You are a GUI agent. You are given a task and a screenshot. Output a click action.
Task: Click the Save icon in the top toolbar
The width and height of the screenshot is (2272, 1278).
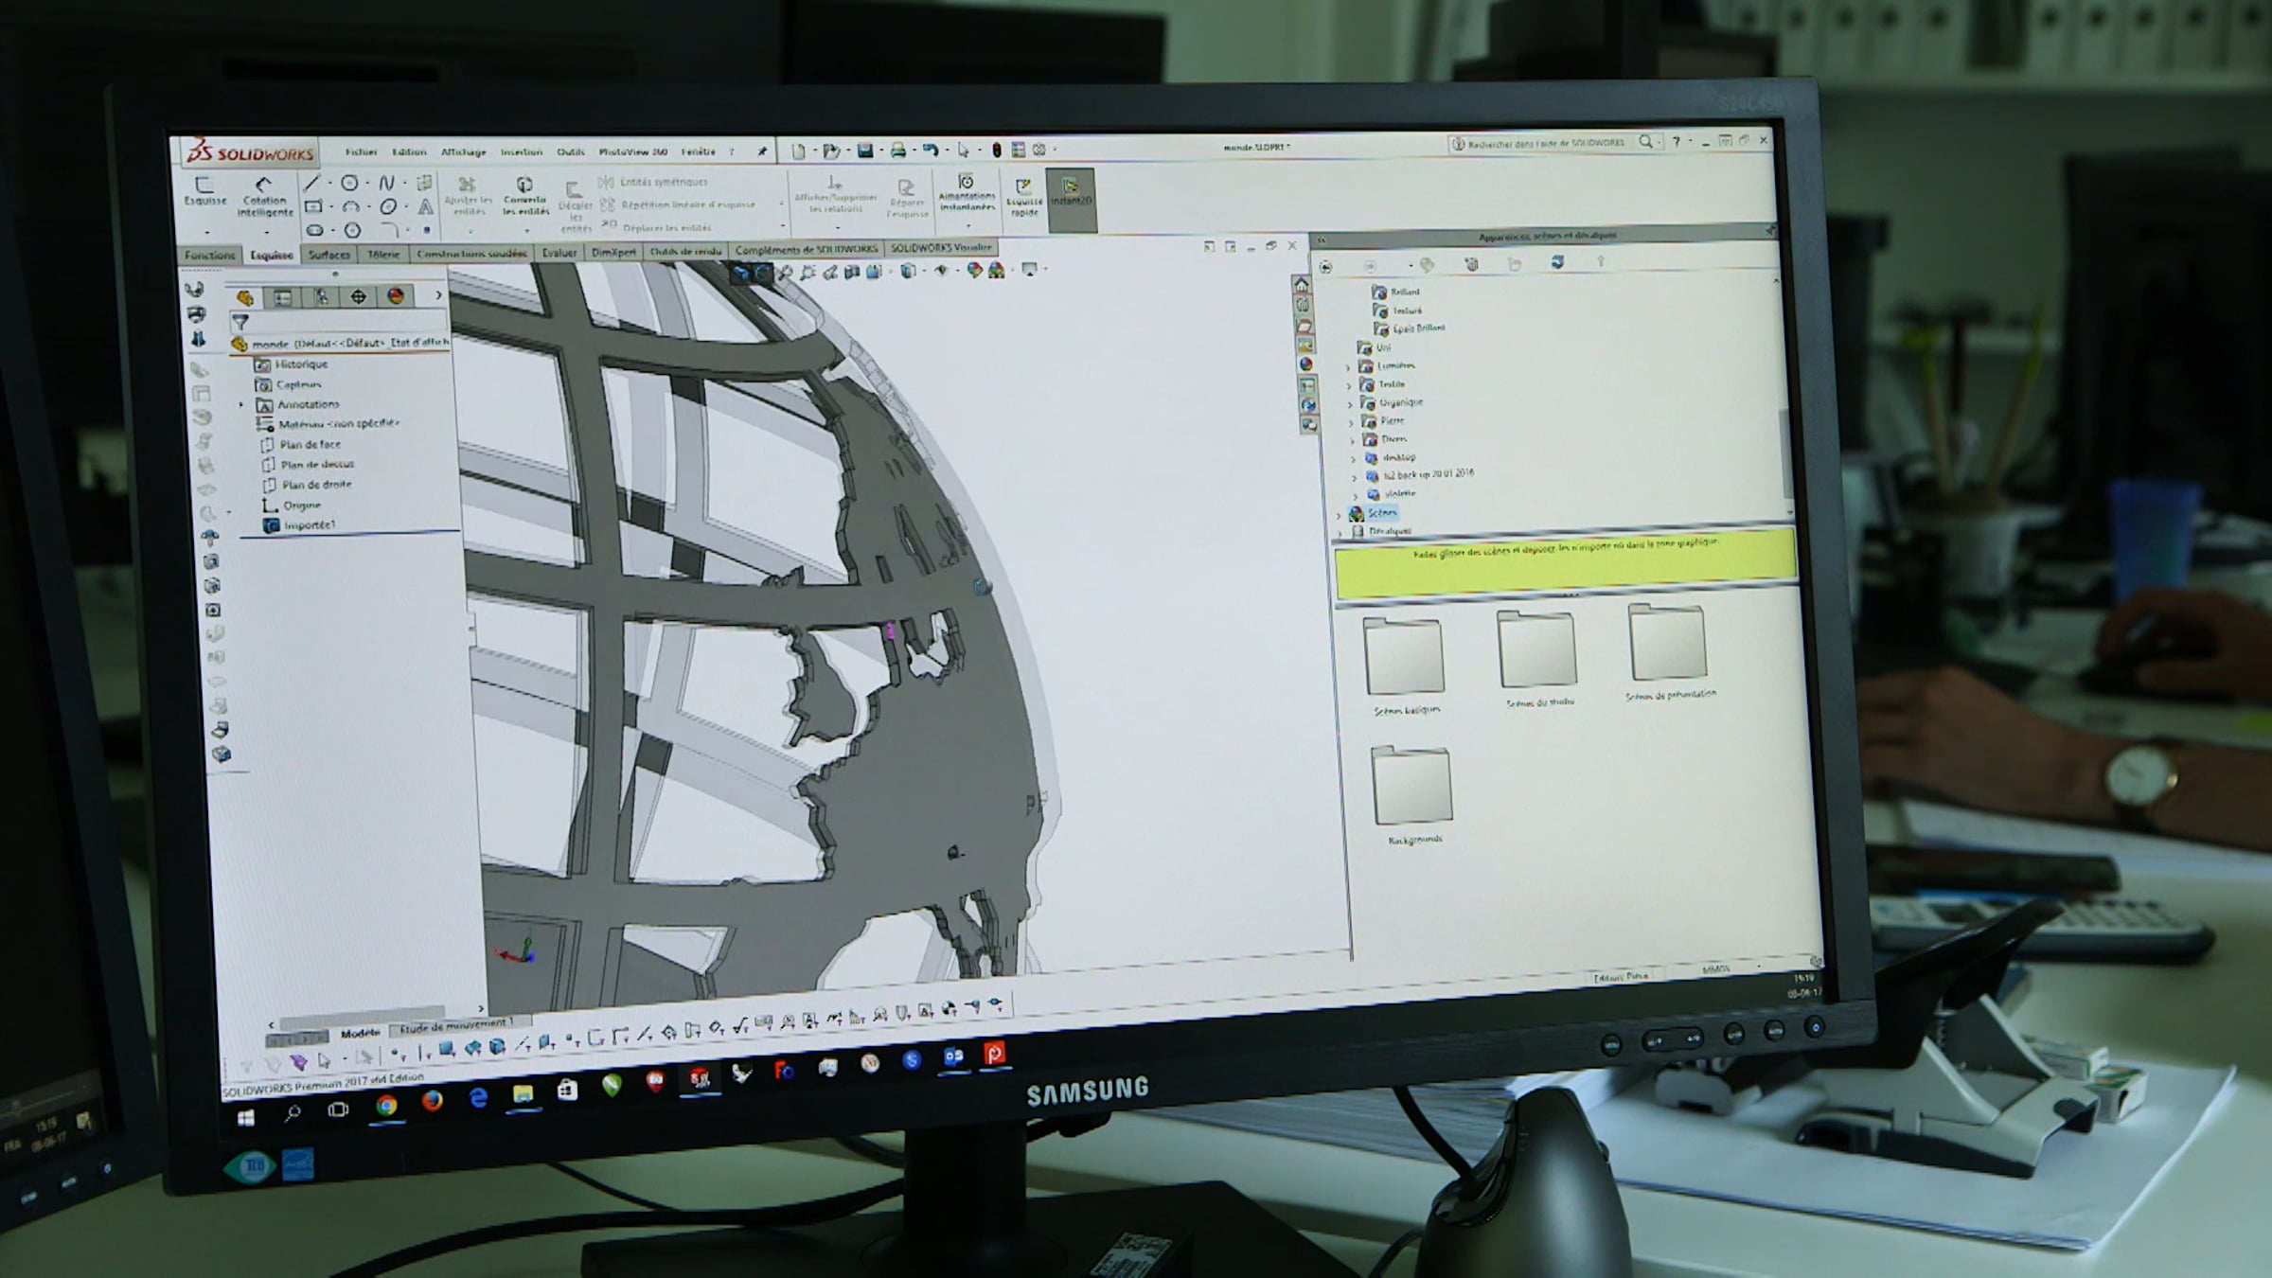pyautogui.click(x=865, y=151)
